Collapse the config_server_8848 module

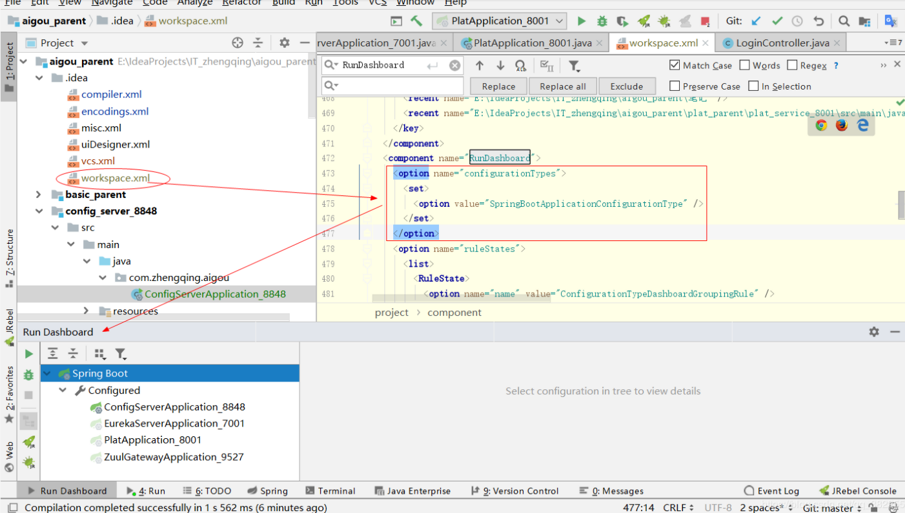pos(40,211)
